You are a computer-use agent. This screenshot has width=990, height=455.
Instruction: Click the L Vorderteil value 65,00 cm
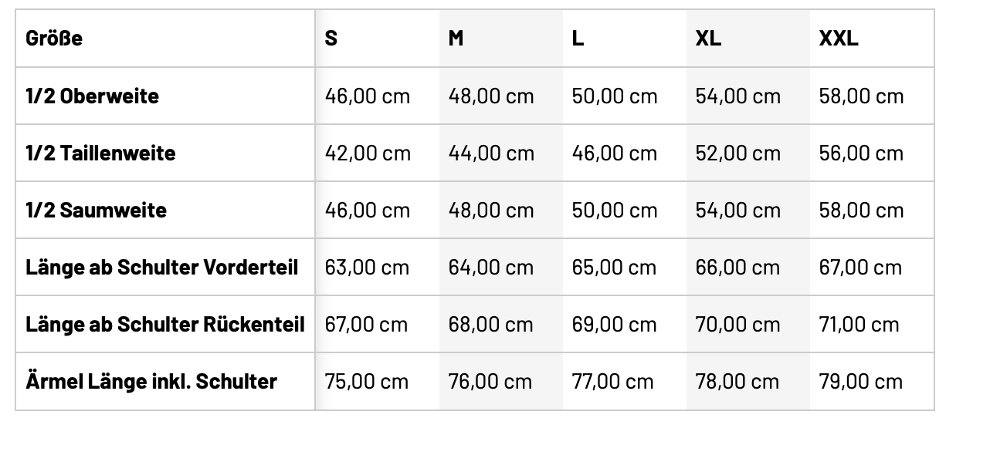pyautogui.click(x=614, y=267)
